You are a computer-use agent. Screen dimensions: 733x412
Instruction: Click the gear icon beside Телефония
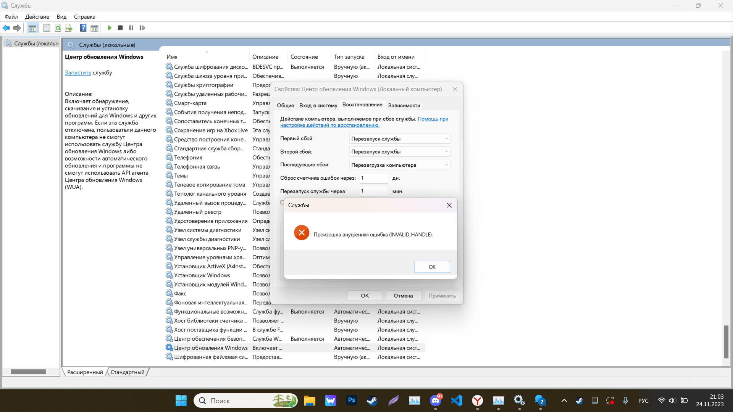point(169,157)
